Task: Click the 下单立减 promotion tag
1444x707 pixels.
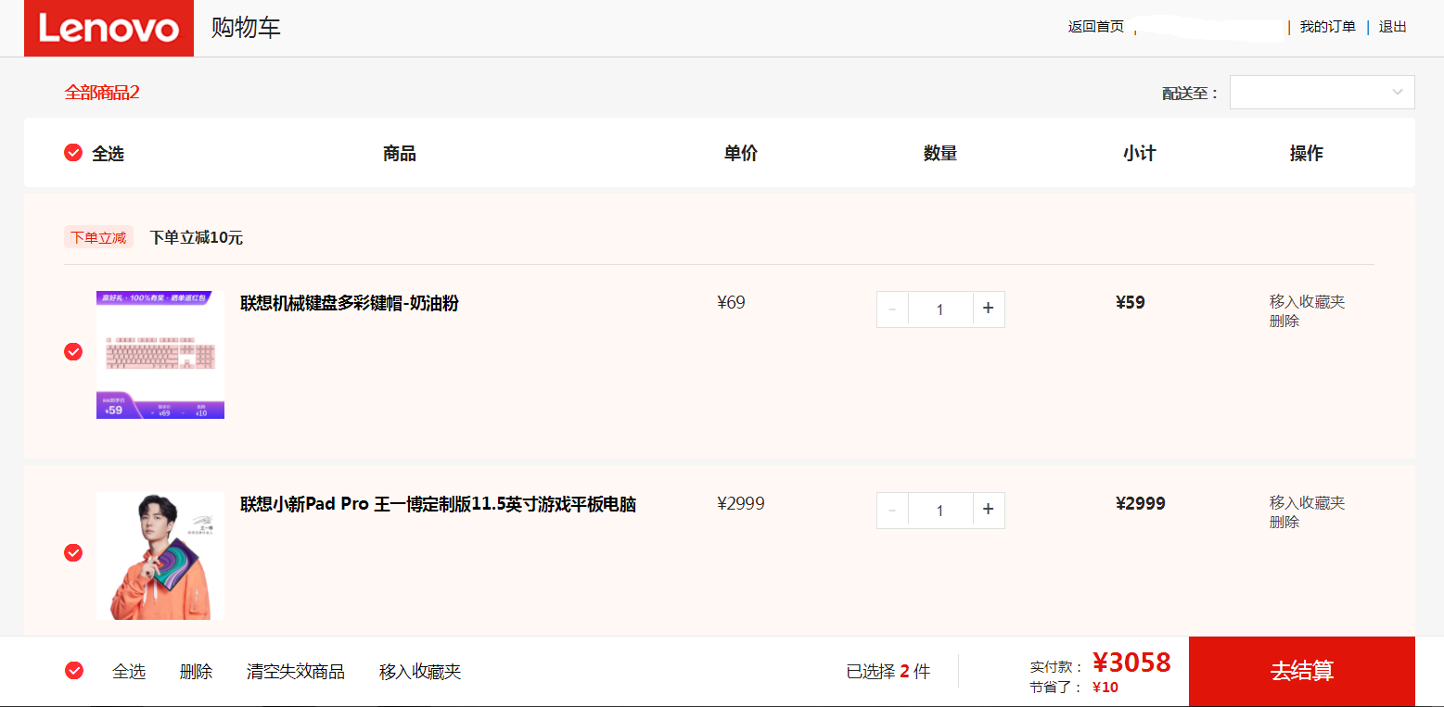Action: pyautogui.click(x=98, y=237)
